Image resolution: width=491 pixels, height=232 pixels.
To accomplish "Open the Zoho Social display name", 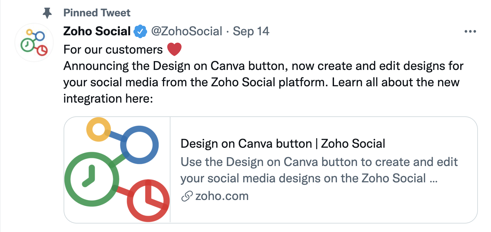I will click(x=97, y=31).
